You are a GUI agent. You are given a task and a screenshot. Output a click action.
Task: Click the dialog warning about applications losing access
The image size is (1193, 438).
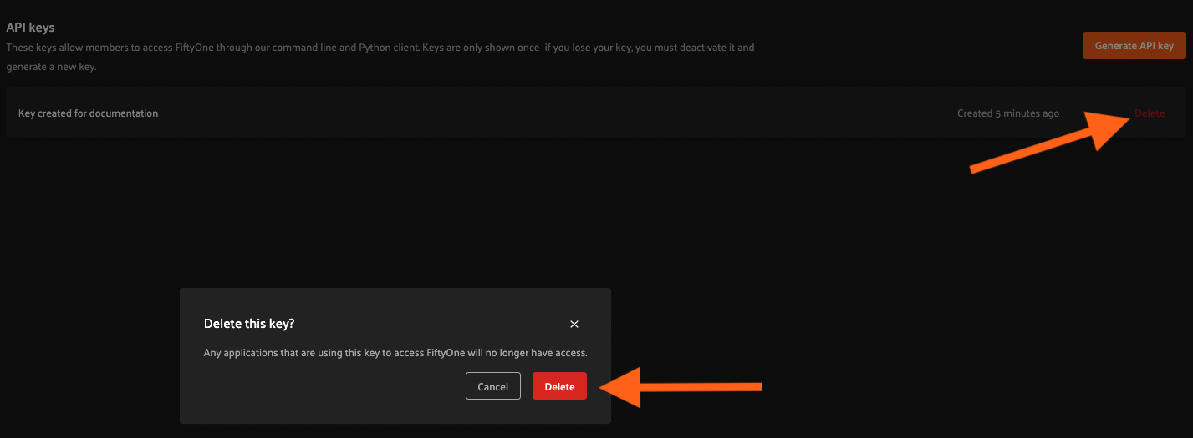(395, 353)
